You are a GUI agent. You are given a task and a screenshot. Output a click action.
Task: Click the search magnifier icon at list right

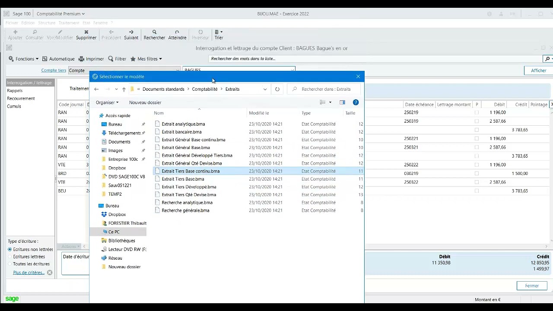[x=548, y=59]
